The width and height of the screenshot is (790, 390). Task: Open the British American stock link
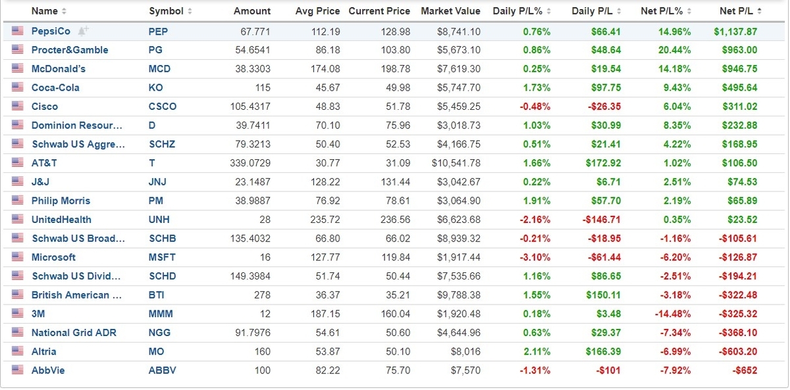(77, 295)
